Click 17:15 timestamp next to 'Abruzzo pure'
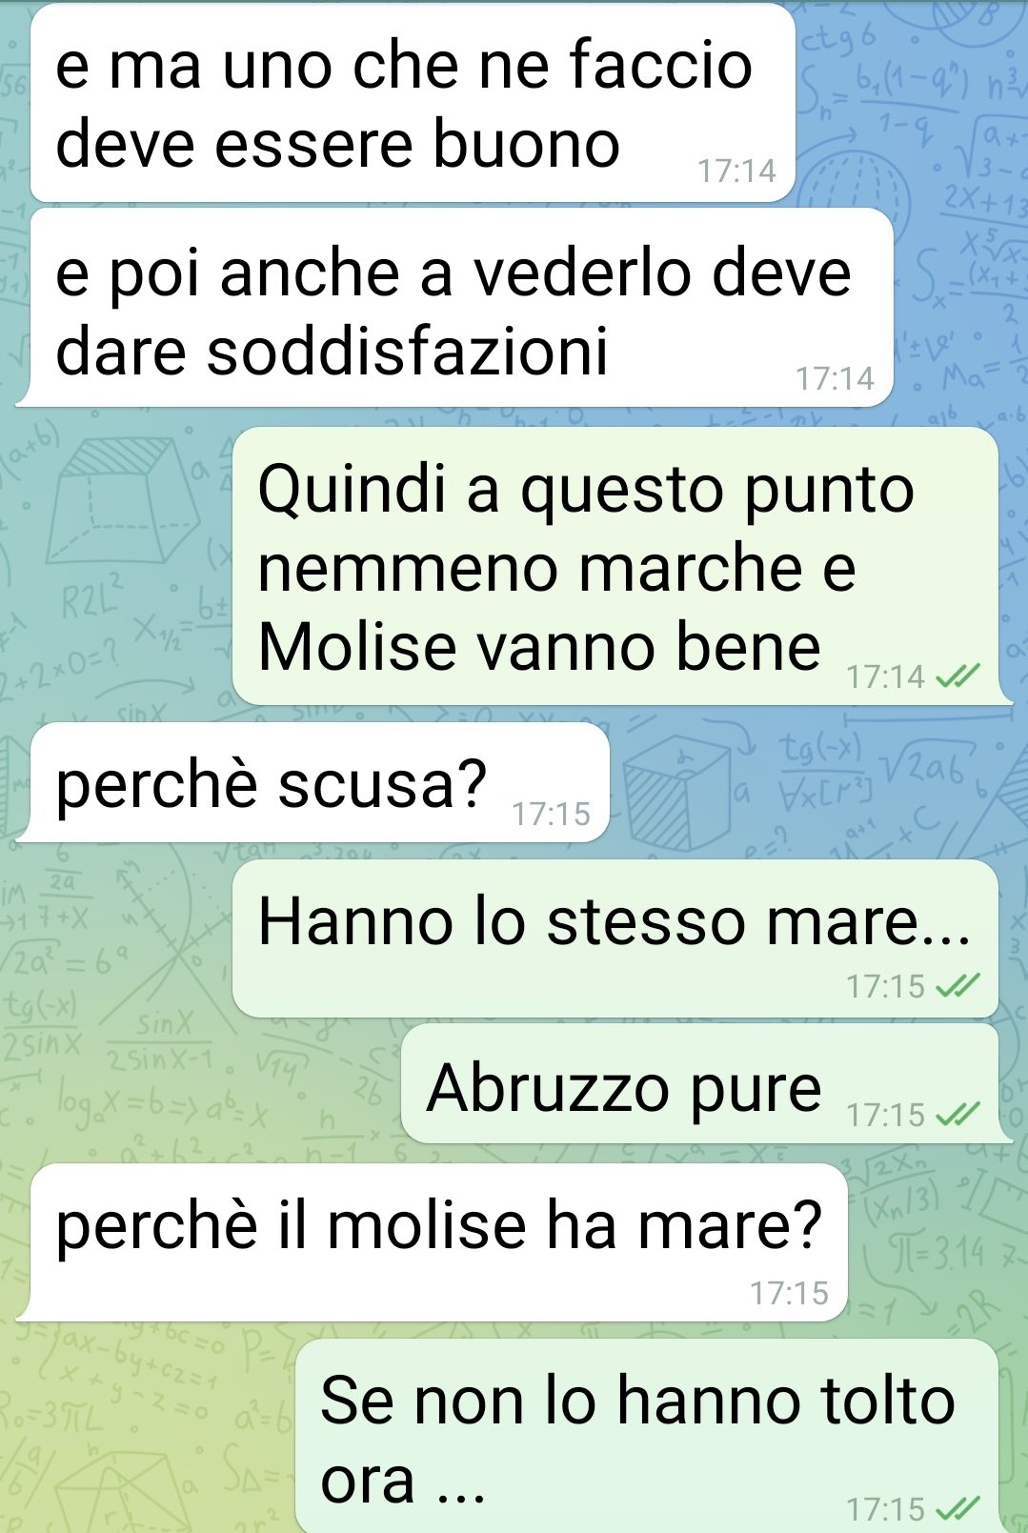 point(885,1114)
